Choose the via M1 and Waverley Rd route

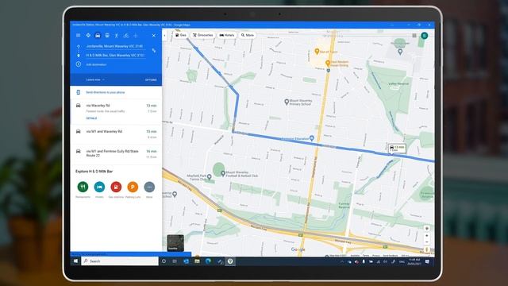click(x=116, y=134)
